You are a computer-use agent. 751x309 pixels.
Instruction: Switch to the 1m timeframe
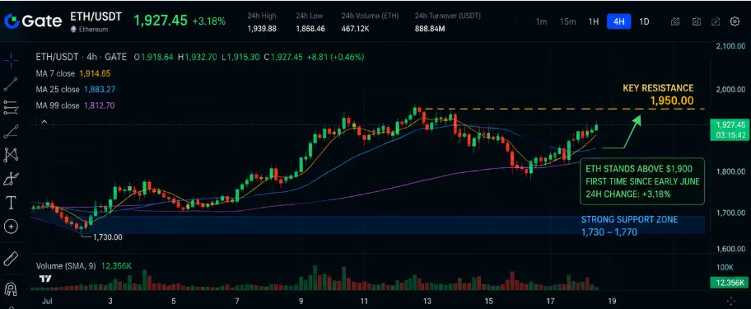(x=541, y=21)
